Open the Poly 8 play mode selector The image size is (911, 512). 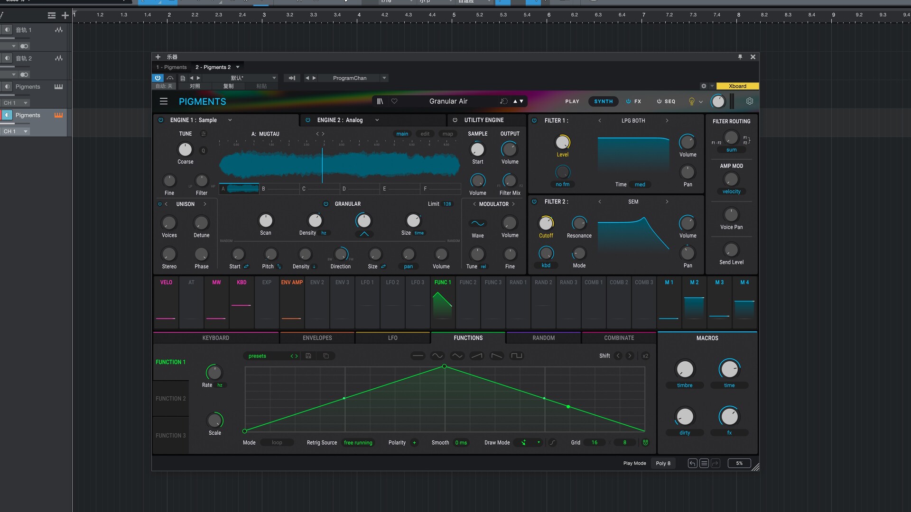(663, 463)
